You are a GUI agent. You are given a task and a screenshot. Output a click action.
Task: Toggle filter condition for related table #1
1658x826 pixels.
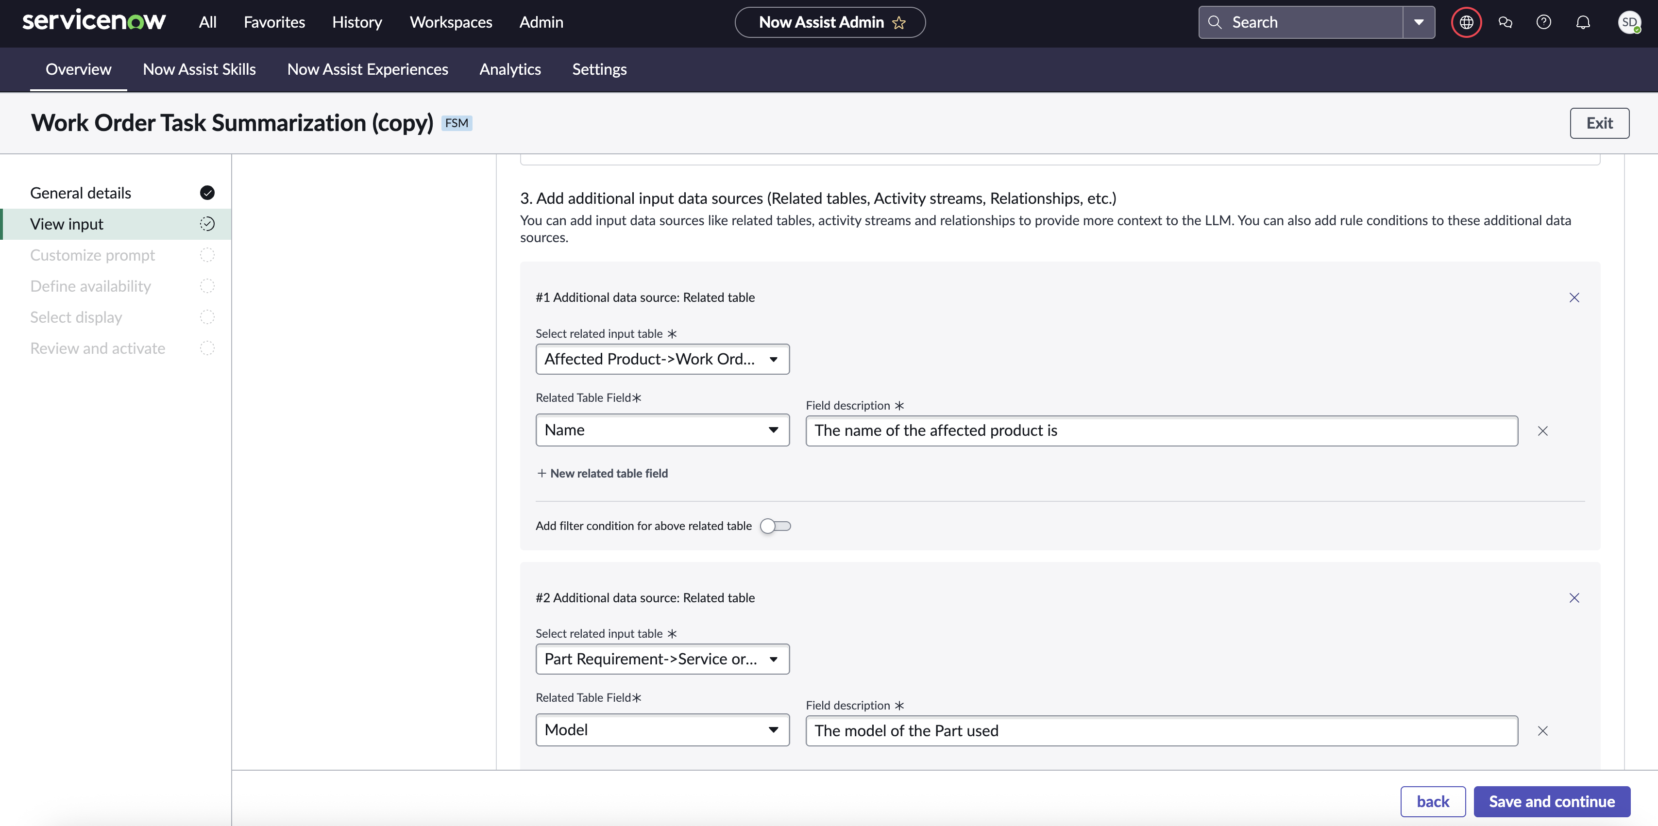pyautogui.click(x=775, y=526)
